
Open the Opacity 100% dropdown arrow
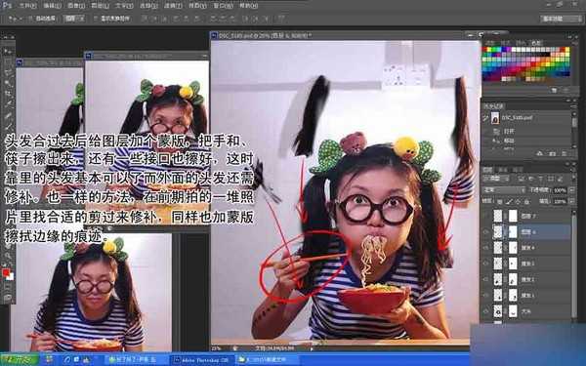coord(571,190)
